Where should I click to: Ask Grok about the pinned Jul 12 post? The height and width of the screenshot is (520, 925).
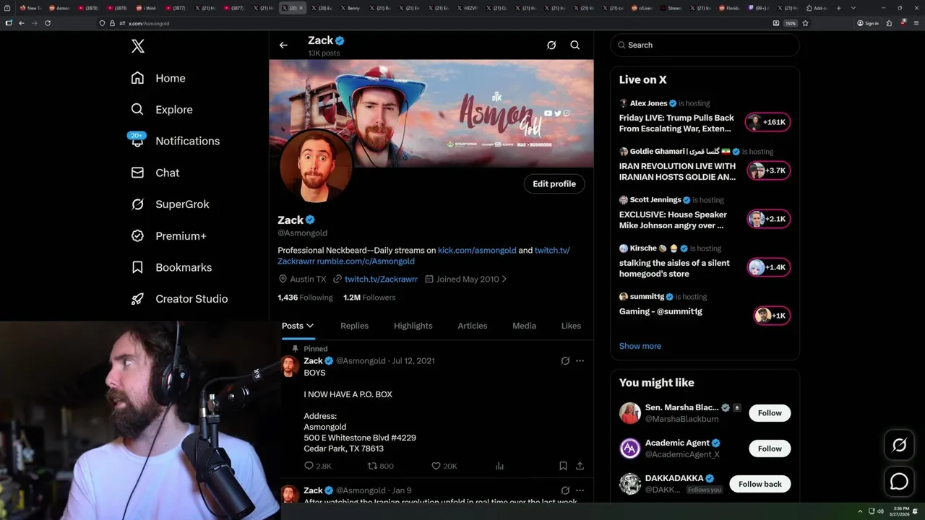565,360
